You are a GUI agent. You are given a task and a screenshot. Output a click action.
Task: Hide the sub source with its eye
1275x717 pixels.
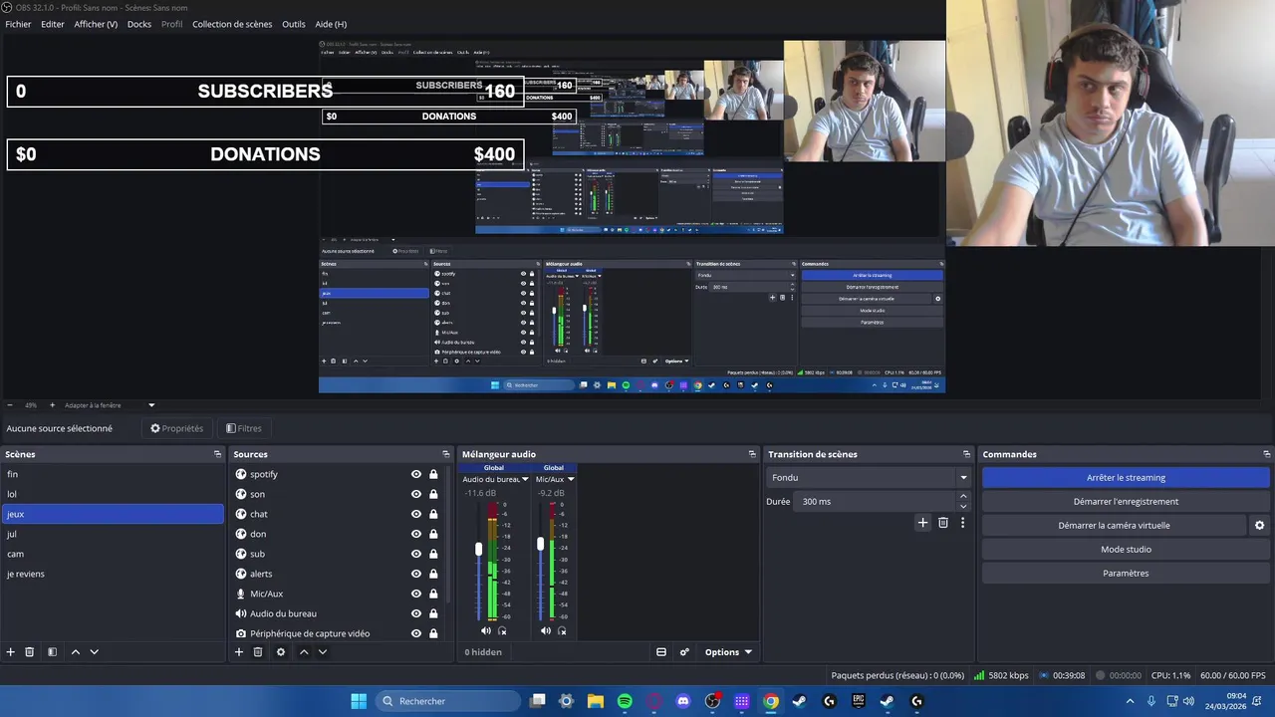point(416,554)
